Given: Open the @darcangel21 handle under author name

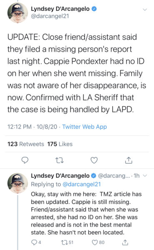Looking at the screenshot, I should 50,16.
